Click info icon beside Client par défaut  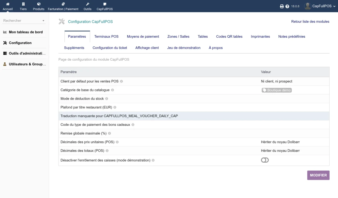coord(121,81)
